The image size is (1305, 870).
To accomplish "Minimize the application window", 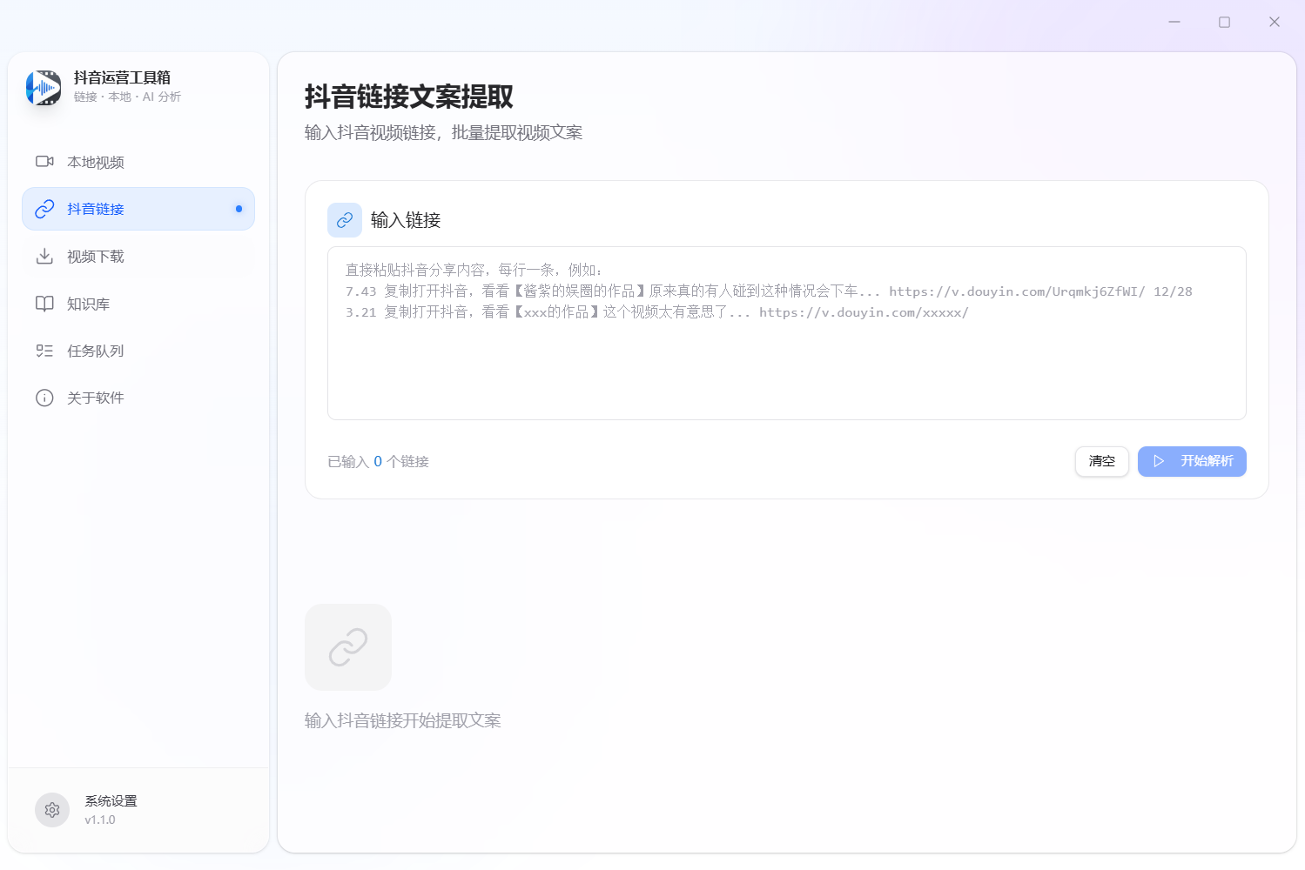I will (x=1174, y=22).
